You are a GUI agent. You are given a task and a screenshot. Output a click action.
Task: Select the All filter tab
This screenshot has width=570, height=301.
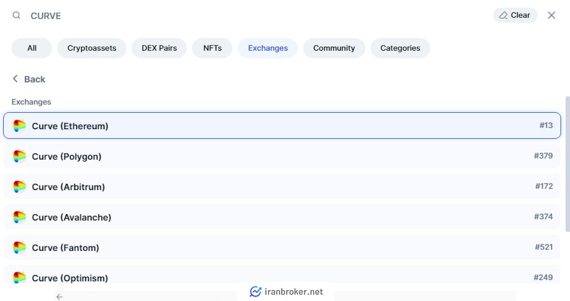32,48
